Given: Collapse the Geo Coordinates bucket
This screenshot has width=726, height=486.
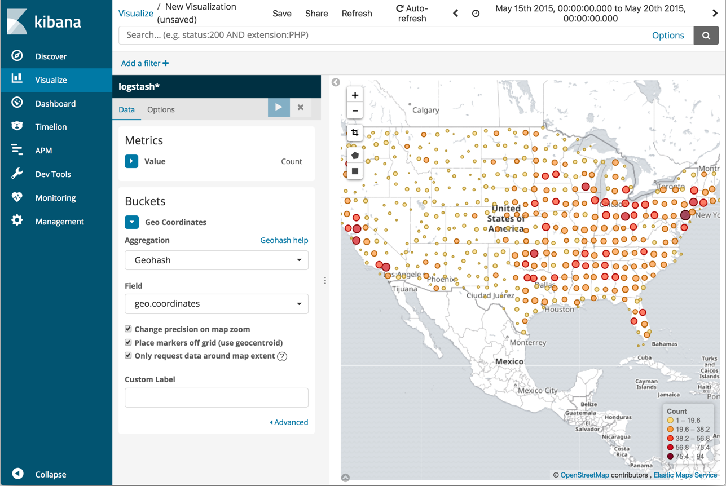Looking at the screenshot, I should coord(131,222).
